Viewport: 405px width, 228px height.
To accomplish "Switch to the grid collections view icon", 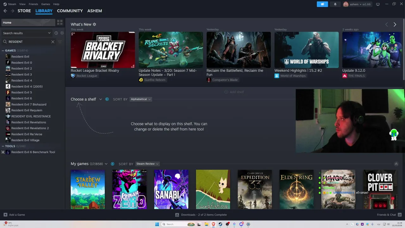I will point(60,22).
